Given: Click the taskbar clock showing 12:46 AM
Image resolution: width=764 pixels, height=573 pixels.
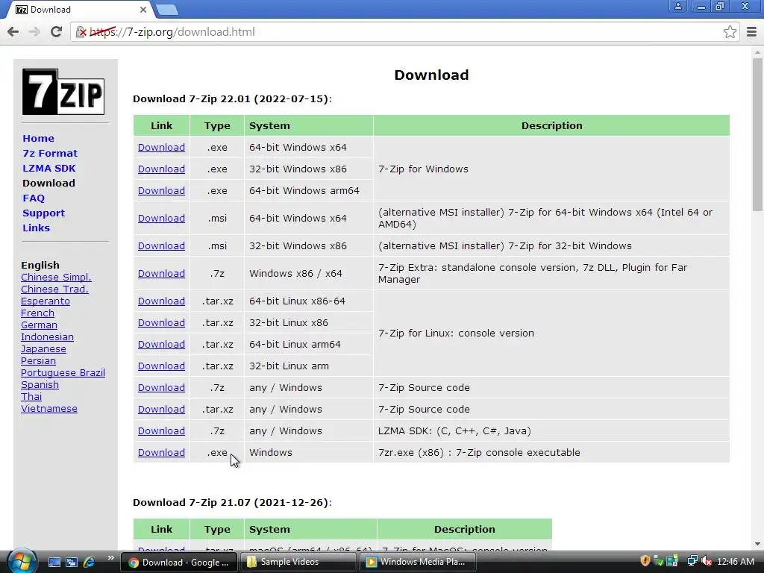Looking at the screenshot, I should point(735,562).
